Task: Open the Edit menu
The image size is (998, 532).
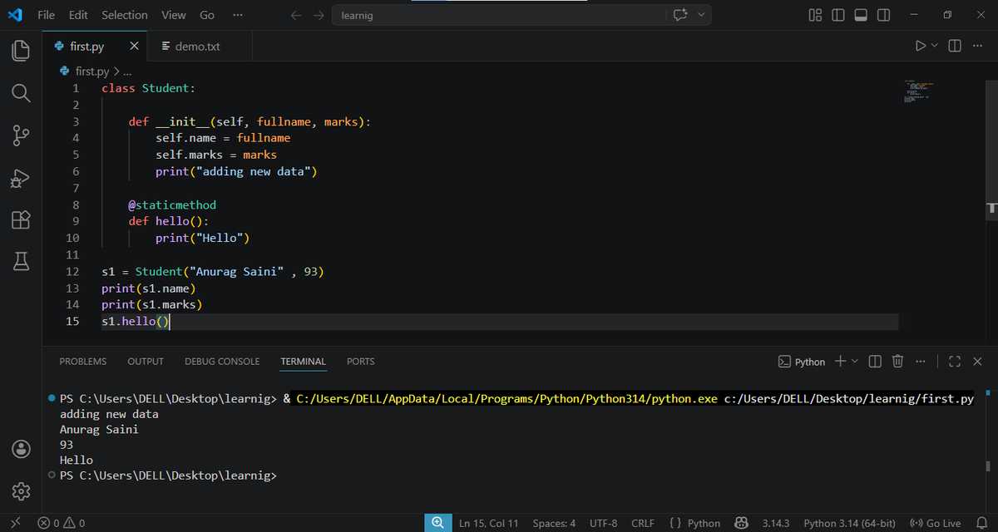Action: coord(78,15)
